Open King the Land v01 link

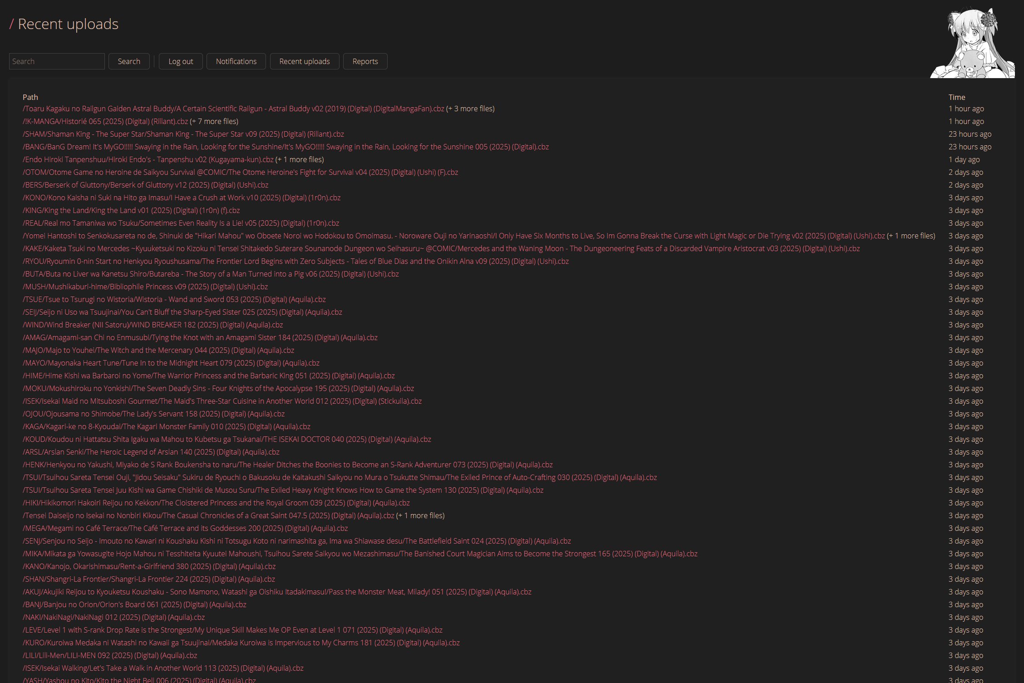coord(131,210)
